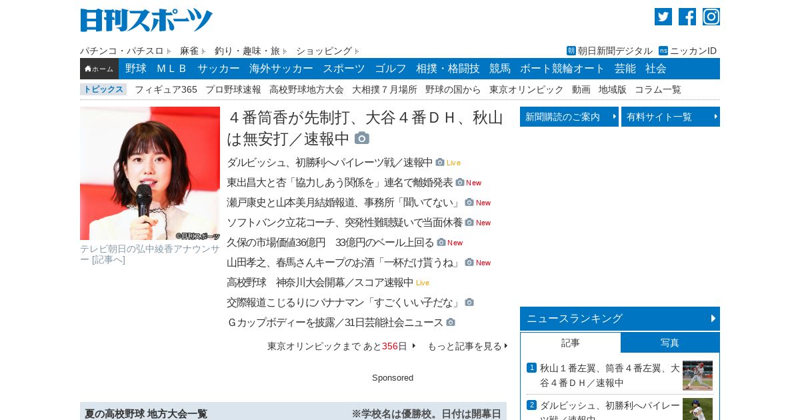The width and height of the screenshot is (800, 420).
Task: Open the 相撲・格闘技 menu section
Action: point(448,69)
